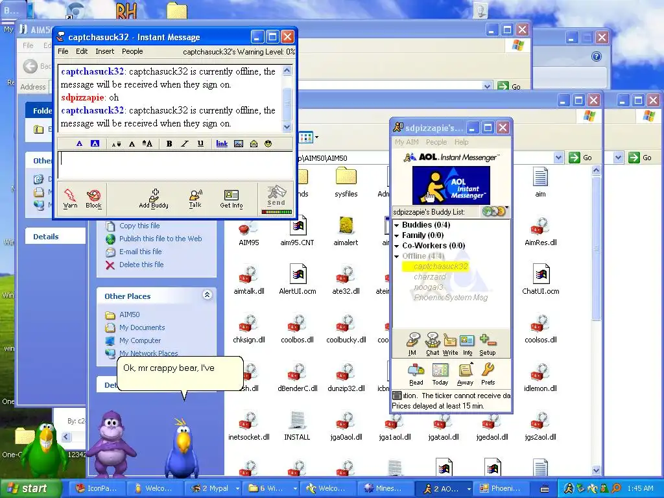Open the Help menu in the Buddy List
This screenshot has width=664, height=498.
coord(461,142)
